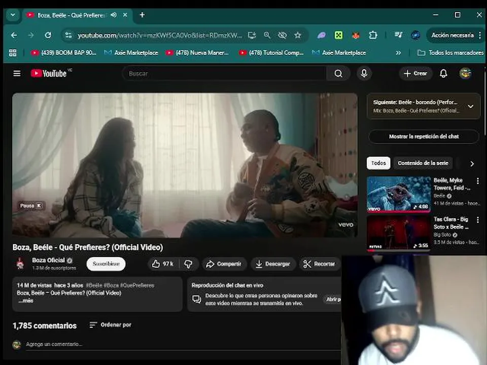Click the green dice extension icon

(338, 35)
